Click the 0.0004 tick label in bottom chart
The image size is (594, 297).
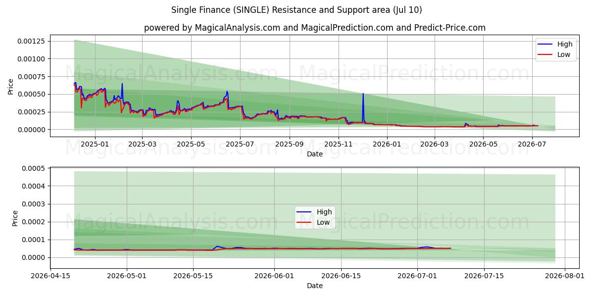pos(34,187)
